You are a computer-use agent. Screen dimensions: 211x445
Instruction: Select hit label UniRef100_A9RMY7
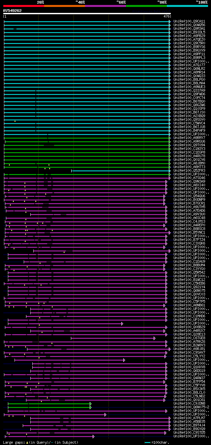pyautogui.click(x=189, y=138)
